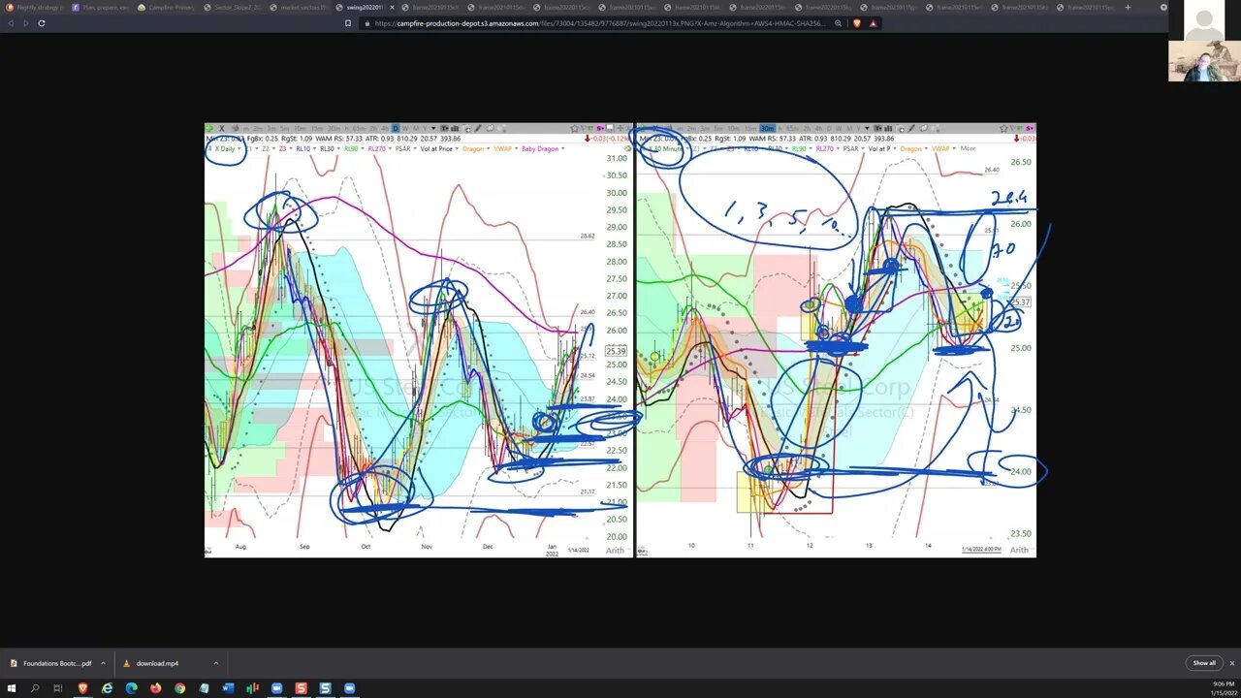This screenshot has width=1241, height=698.
Task: Toggle PSAR indicator in left chart
Action: click(x=403, y=148)
